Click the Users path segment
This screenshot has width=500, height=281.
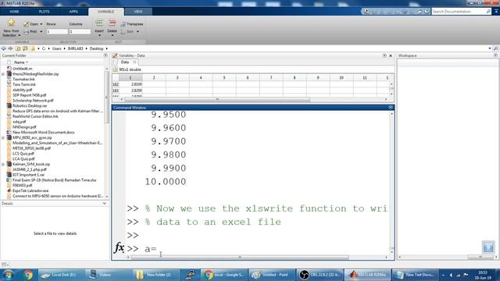point(56,48)
